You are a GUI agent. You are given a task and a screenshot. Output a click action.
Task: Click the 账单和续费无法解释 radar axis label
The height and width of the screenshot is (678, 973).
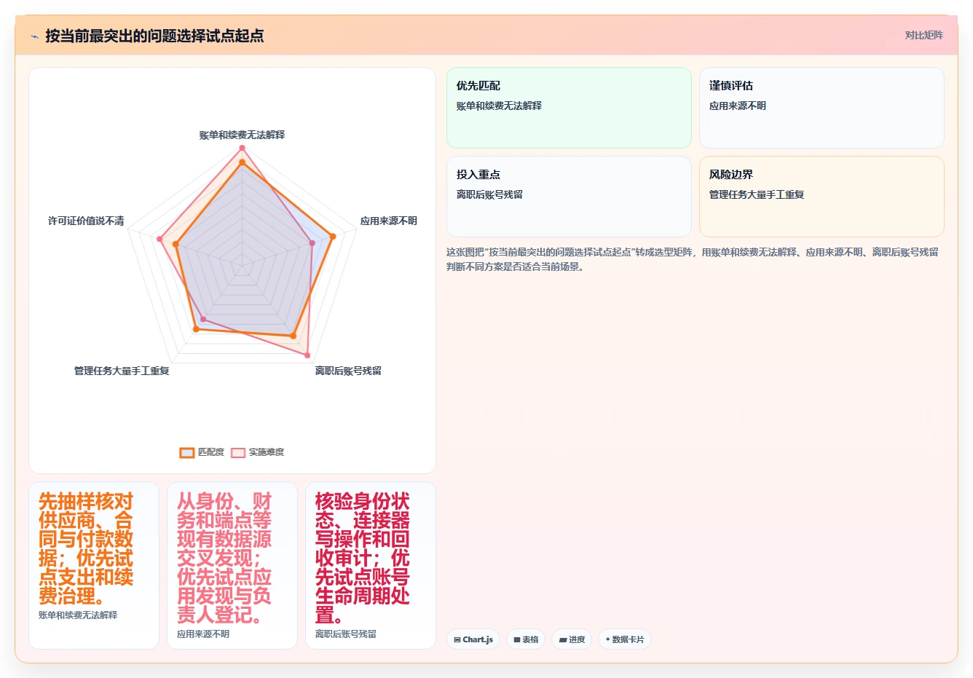[x=242, y=135]
